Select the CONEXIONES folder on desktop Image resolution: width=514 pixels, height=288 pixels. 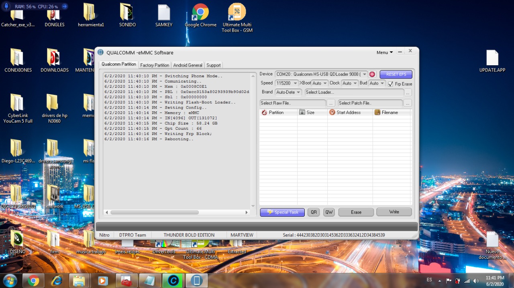coord(18,61)
